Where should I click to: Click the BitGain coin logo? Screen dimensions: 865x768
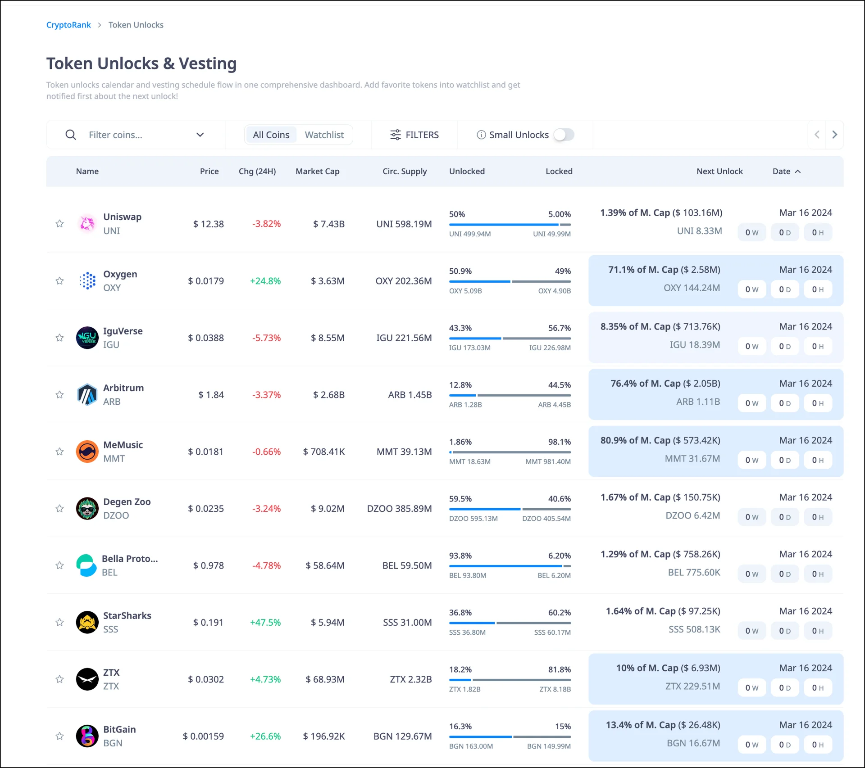(x=87, y=736)
